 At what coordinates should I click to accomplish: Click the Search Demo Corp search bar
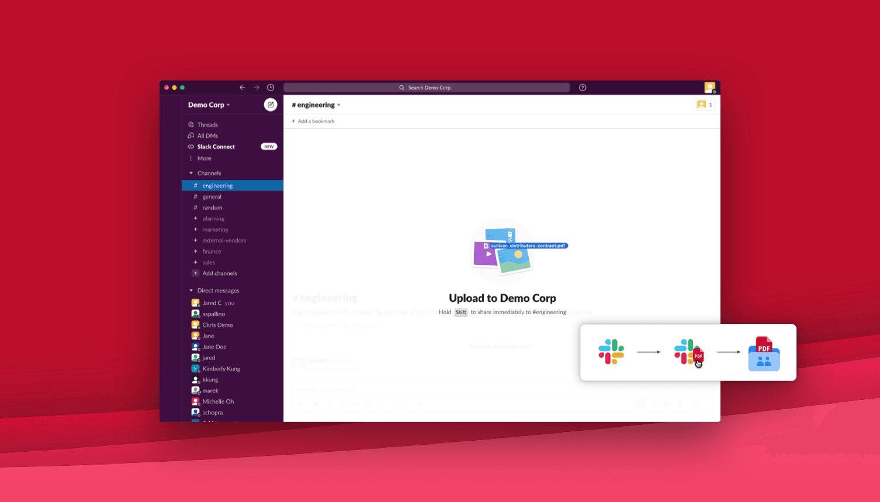click(426, 87)
